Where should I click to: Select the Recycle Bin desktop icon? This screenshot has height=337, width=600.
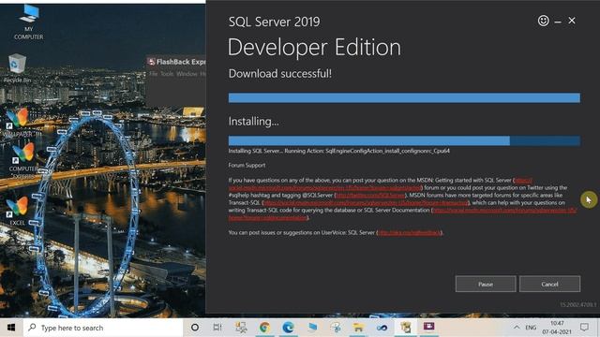(17, 68)
